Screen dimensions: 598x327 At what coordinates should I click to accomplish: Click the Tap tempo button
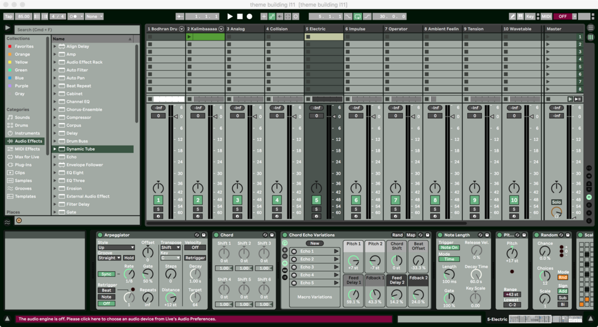(x=8, y=17)
